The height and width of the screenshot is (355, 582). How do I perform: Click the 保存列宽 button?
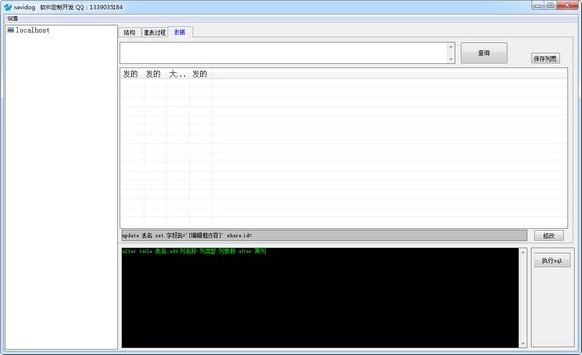[545, 58]
